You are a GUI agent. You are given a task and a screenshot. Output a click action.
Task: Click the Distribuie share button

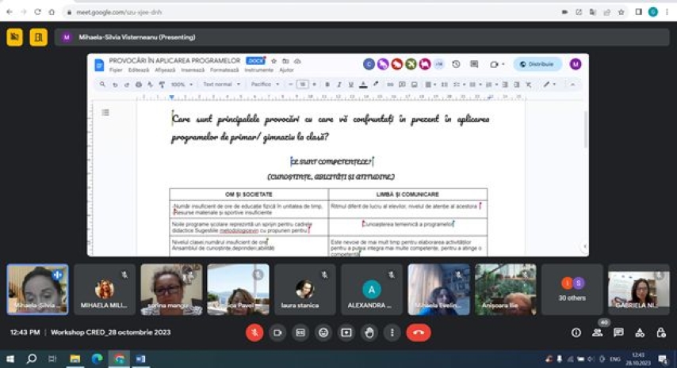[x=537, y=64]
